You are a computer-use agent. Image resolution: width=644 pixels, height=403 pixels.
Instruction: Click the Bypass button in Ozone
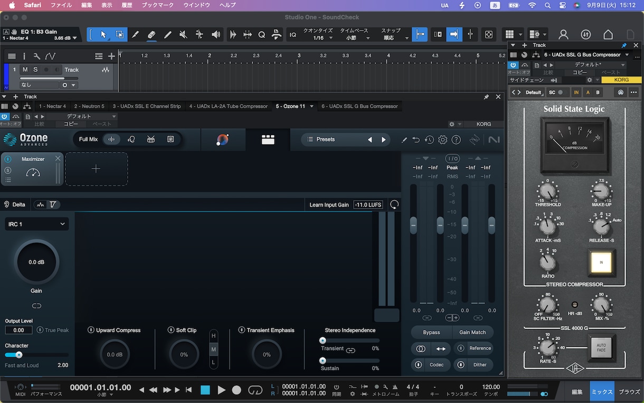[432, 332]
